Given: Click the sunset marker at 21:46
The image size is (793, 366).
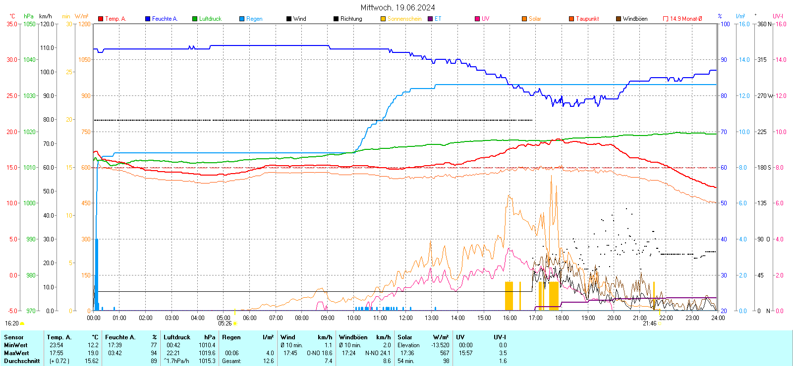Looking at the screenshot, I should point(659,323).
